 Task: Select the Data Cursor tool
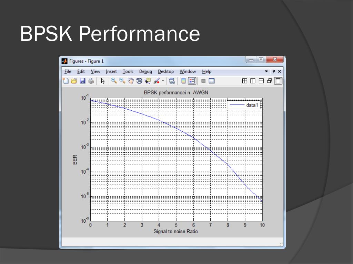[148, 80]
